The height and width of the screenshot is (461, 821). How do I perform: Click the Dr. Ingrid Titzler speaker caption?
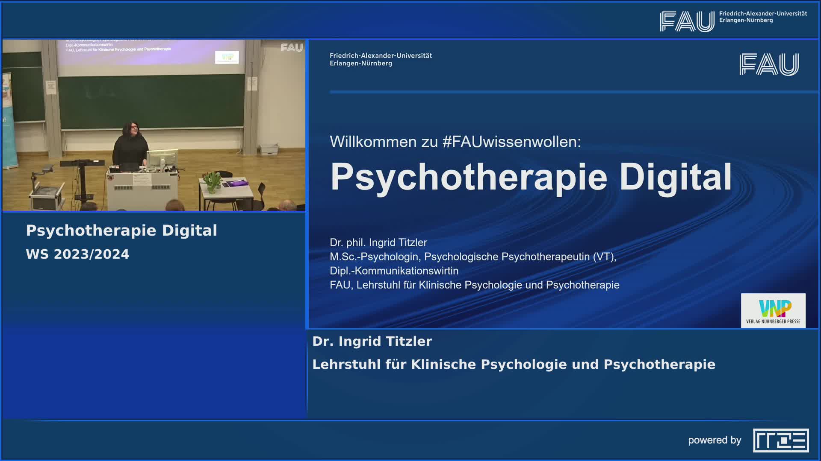(372, 341)
